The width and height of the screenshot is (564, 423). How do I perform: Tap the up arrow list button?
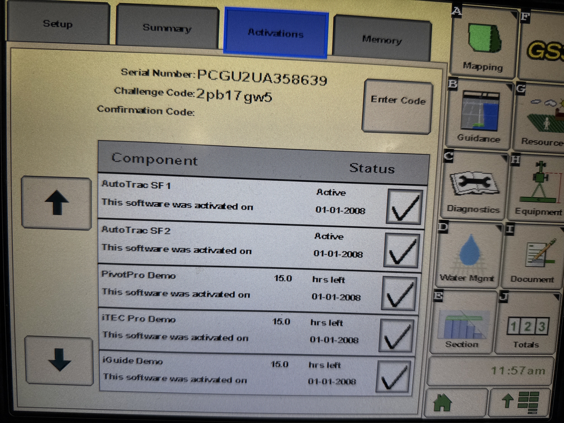point(57,203)
